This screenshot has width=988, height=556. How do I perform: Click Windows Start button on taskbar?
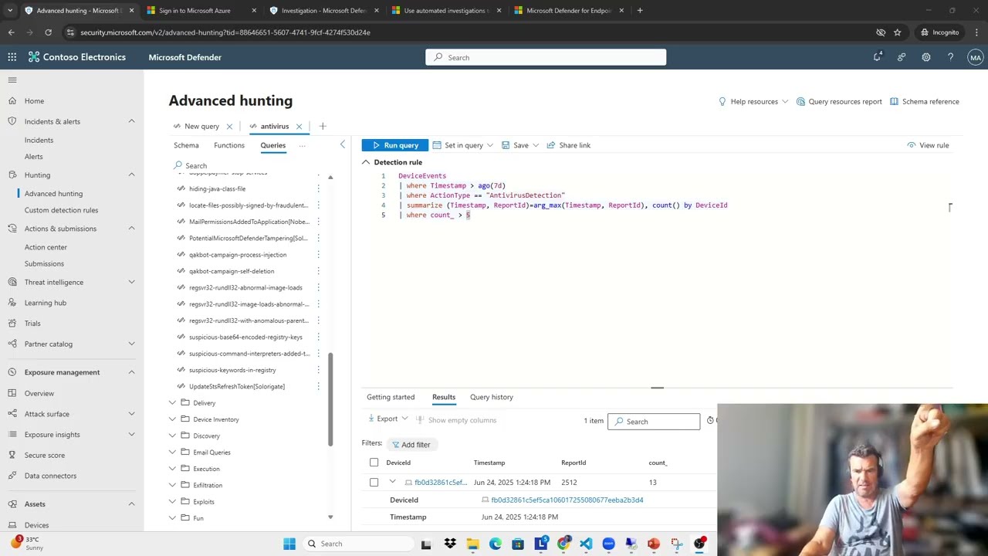[x=289, y=544]
